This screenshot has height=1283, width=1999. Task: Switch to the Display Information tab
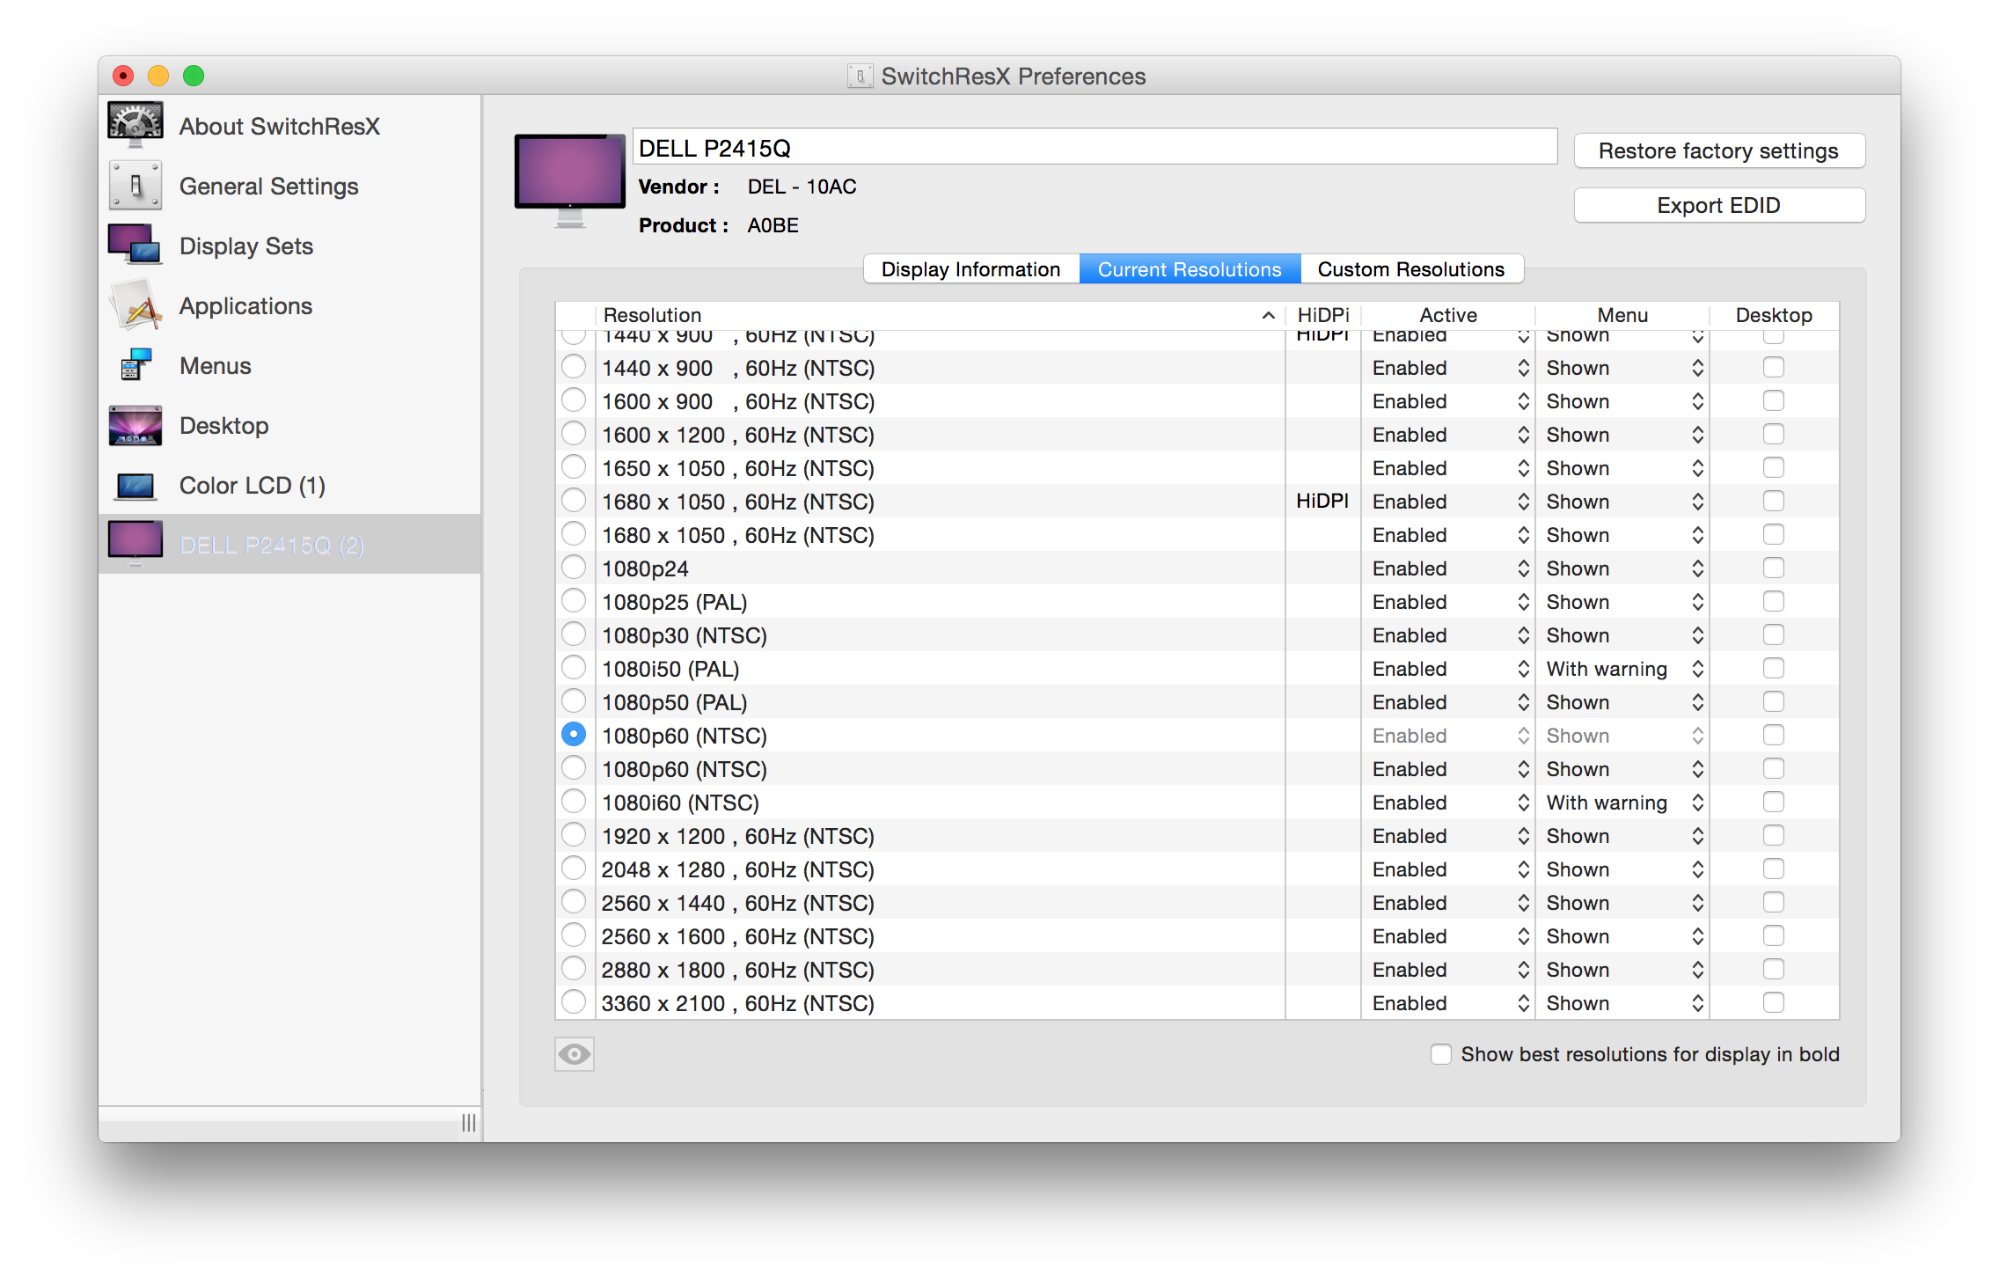[971, 269]
